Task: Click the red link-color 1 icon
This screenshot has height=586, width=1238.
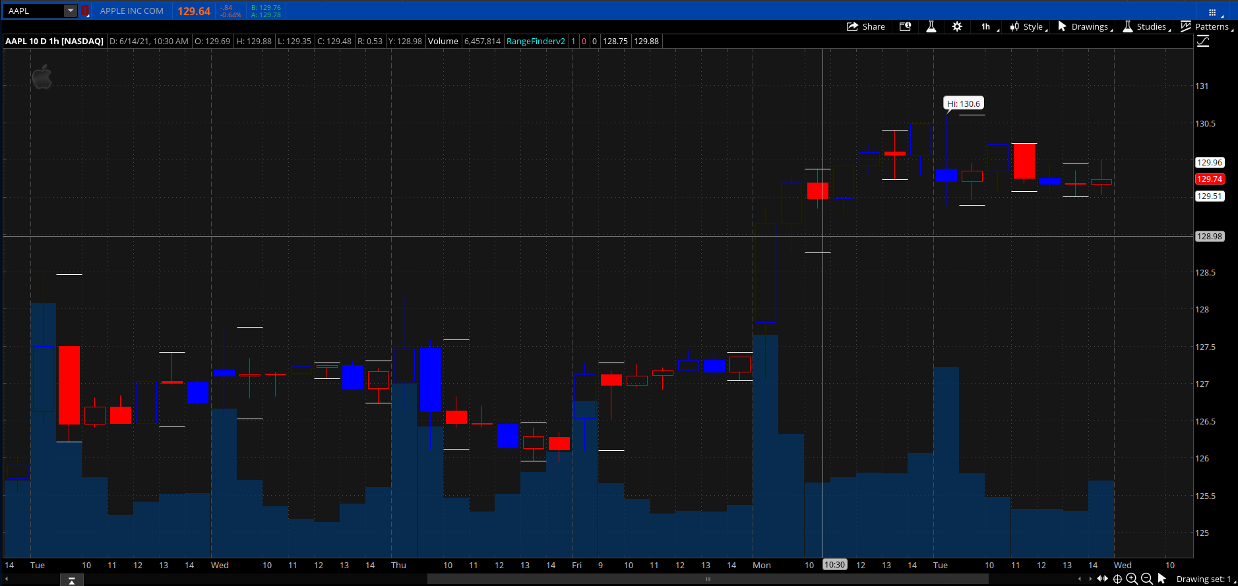Action: (85, 11)
